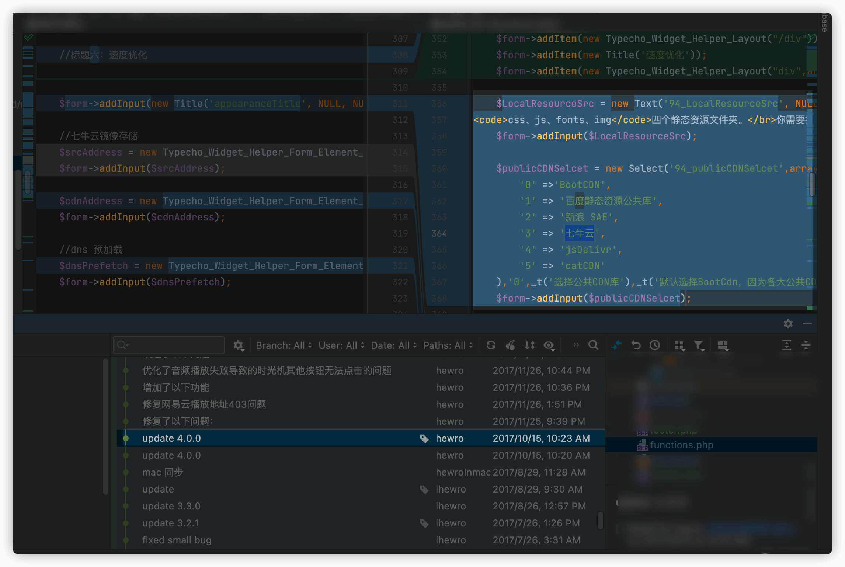Select update 4.0.0 commit from 10:20 AM

tap(361, 455)
